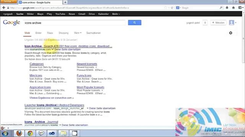This screenshot has width=245, height=137.
Task: Open the Google settings gear icon
Action: [230, 33]
